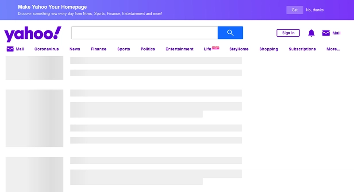Go to Shopping in navigation

click(269, 49)
